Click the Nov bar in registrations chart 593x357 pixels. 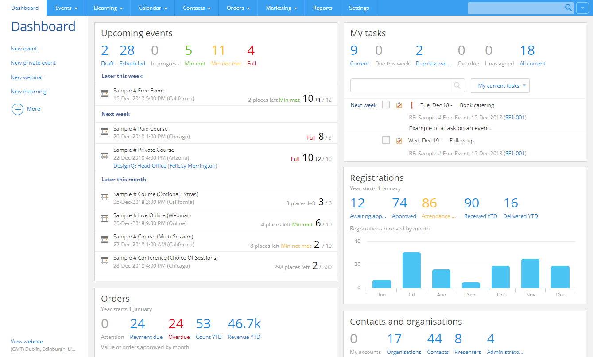[530, 274]
